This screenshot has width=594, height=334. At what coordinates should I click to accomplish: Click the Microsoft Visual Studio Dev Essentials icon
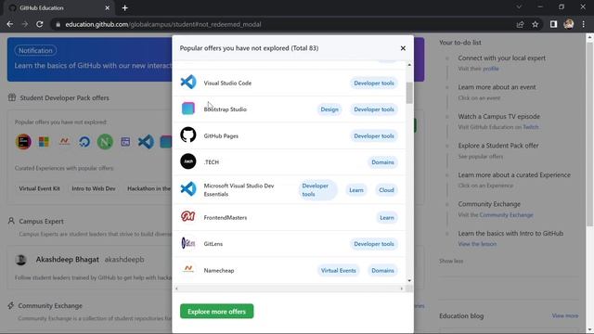point(188,189)
